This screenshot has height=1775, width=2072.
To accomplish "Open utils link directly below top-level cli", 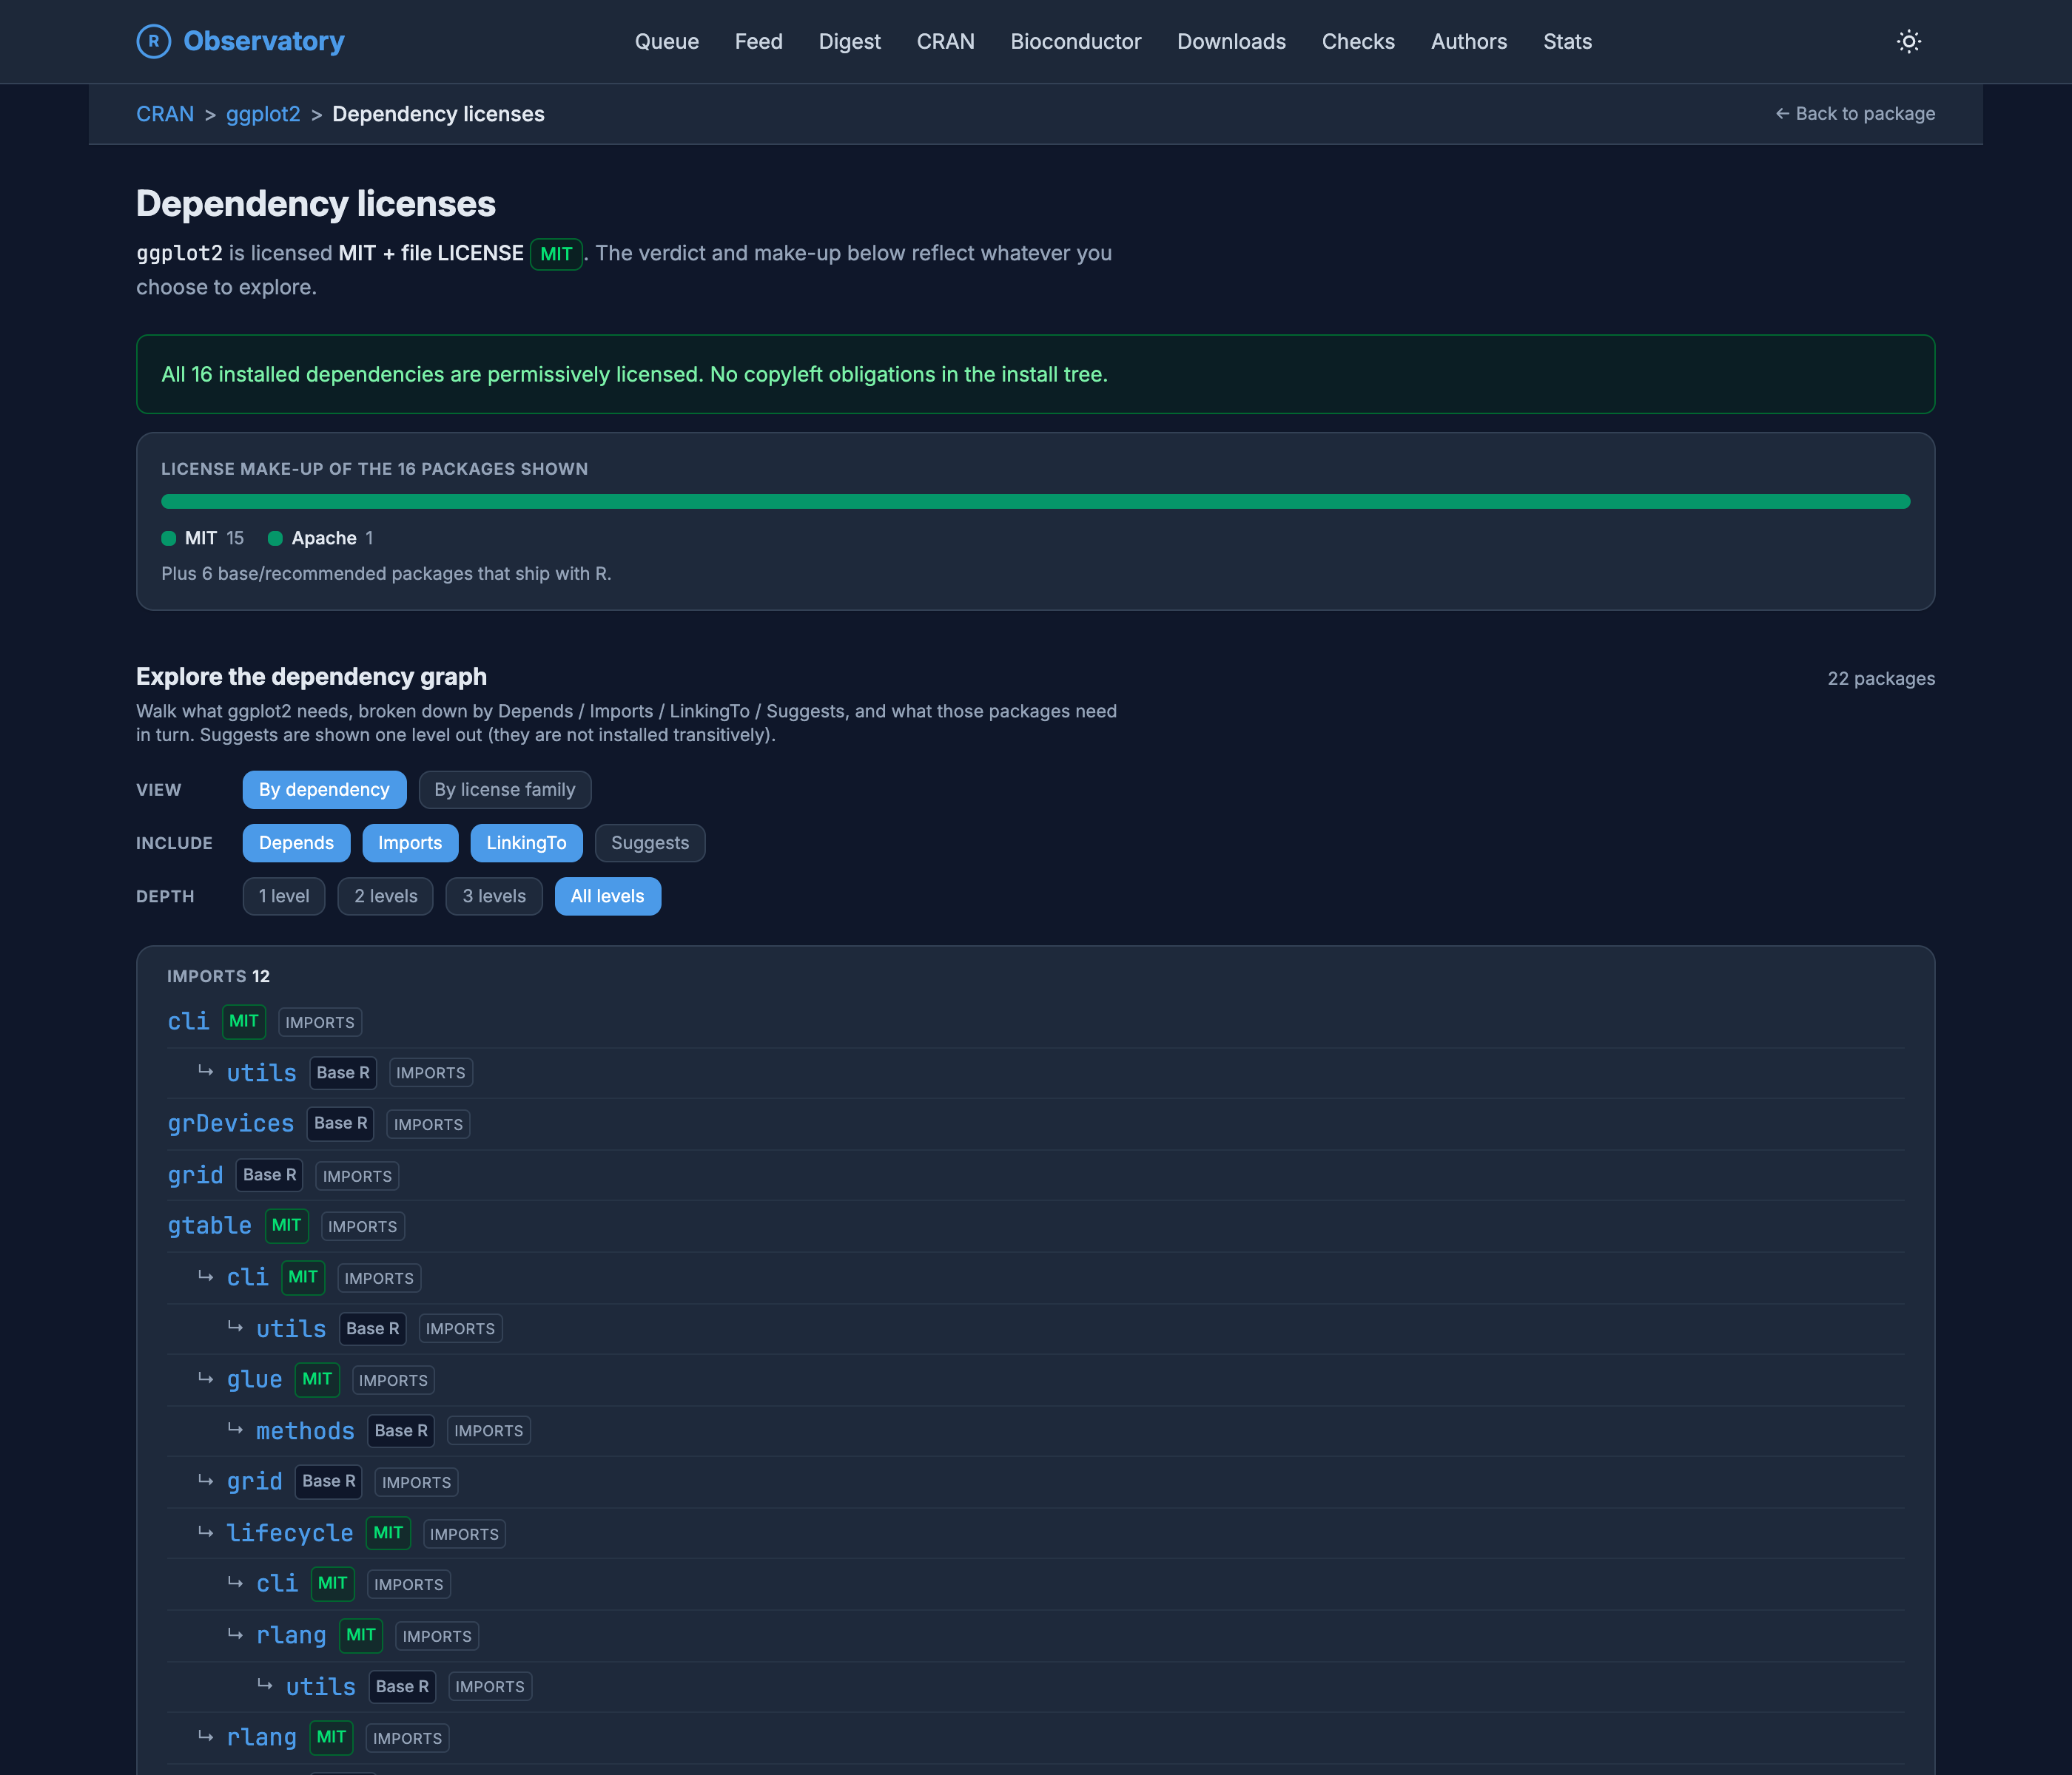I will click(x=261, y=1072).
